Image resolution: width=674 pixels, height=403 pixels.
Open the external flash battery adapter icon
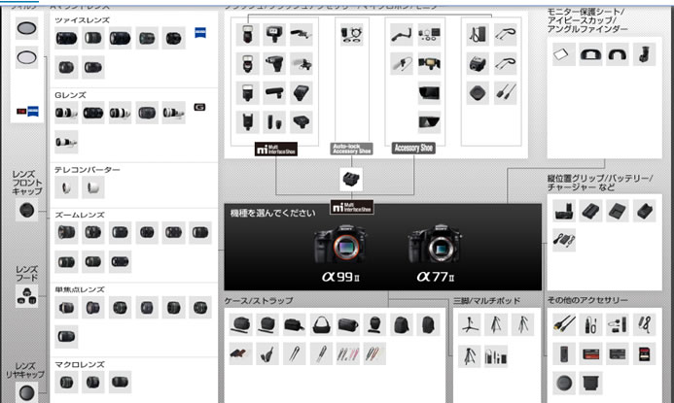[x=478, y=35]
